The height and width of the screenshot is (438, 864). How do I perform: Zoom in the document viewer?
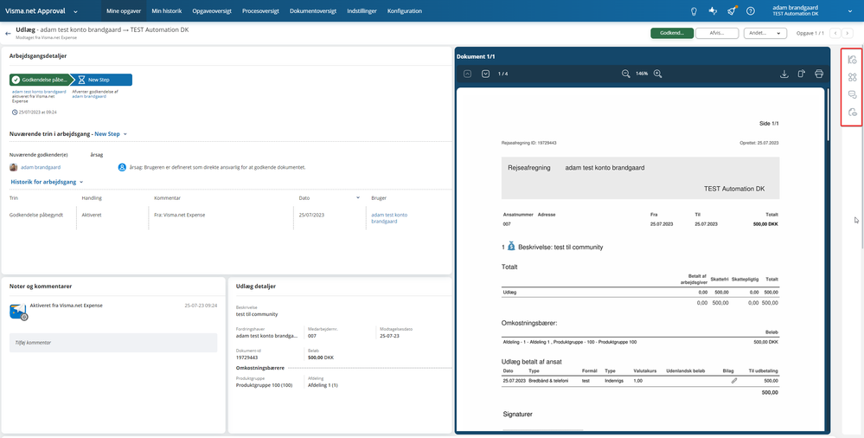coord(657,74)
